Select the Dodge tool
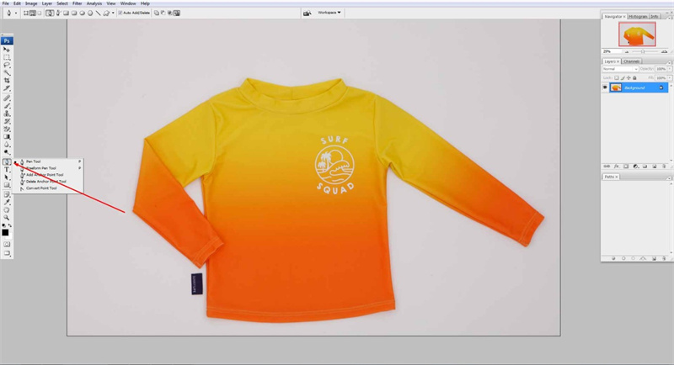Image resolution: width=674 pixels, height=365 pixels. pos(7,152)
